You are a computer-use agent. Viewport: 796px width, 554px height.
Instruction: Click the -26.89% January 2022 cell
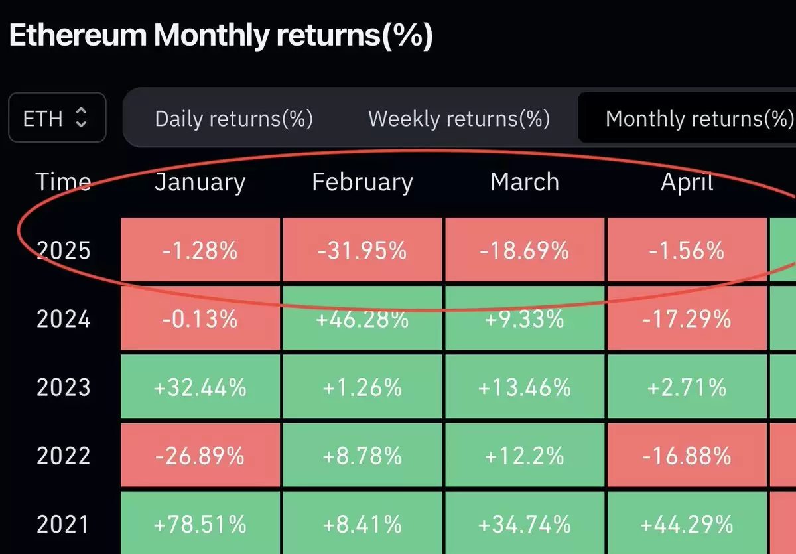[x=200, y=456]
